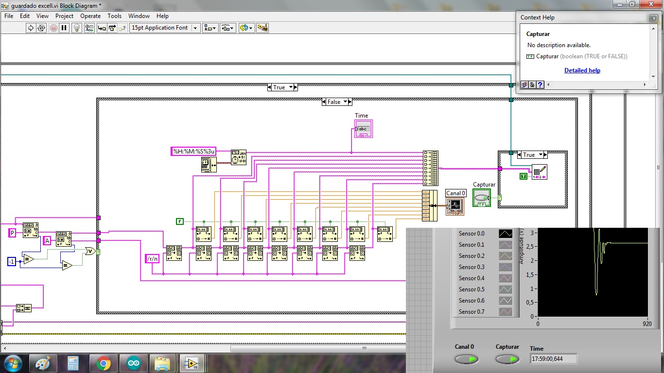Click the green T boolean constant

click(523, 176)
